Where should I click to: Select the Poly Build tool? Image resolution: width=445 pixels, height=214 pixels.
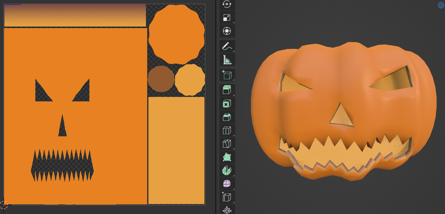[x=227, y=157]
